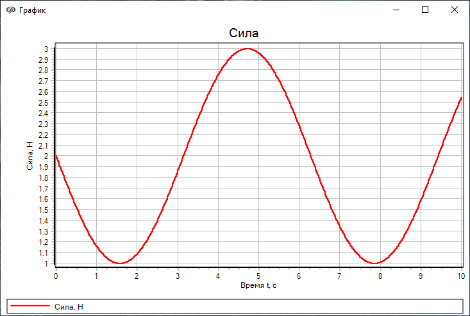Click the Y-axis tick label 3
Viewport: 470px width, 316px height.
click(46, 49)
